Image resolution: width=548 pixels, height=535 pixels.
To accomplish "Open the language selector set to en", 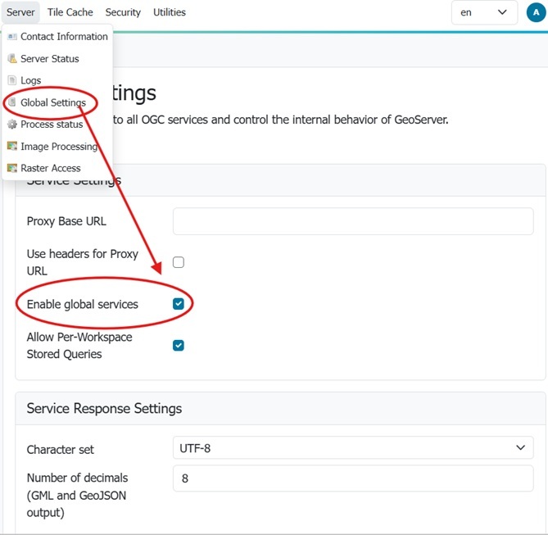I will click(x=484, y=12).
